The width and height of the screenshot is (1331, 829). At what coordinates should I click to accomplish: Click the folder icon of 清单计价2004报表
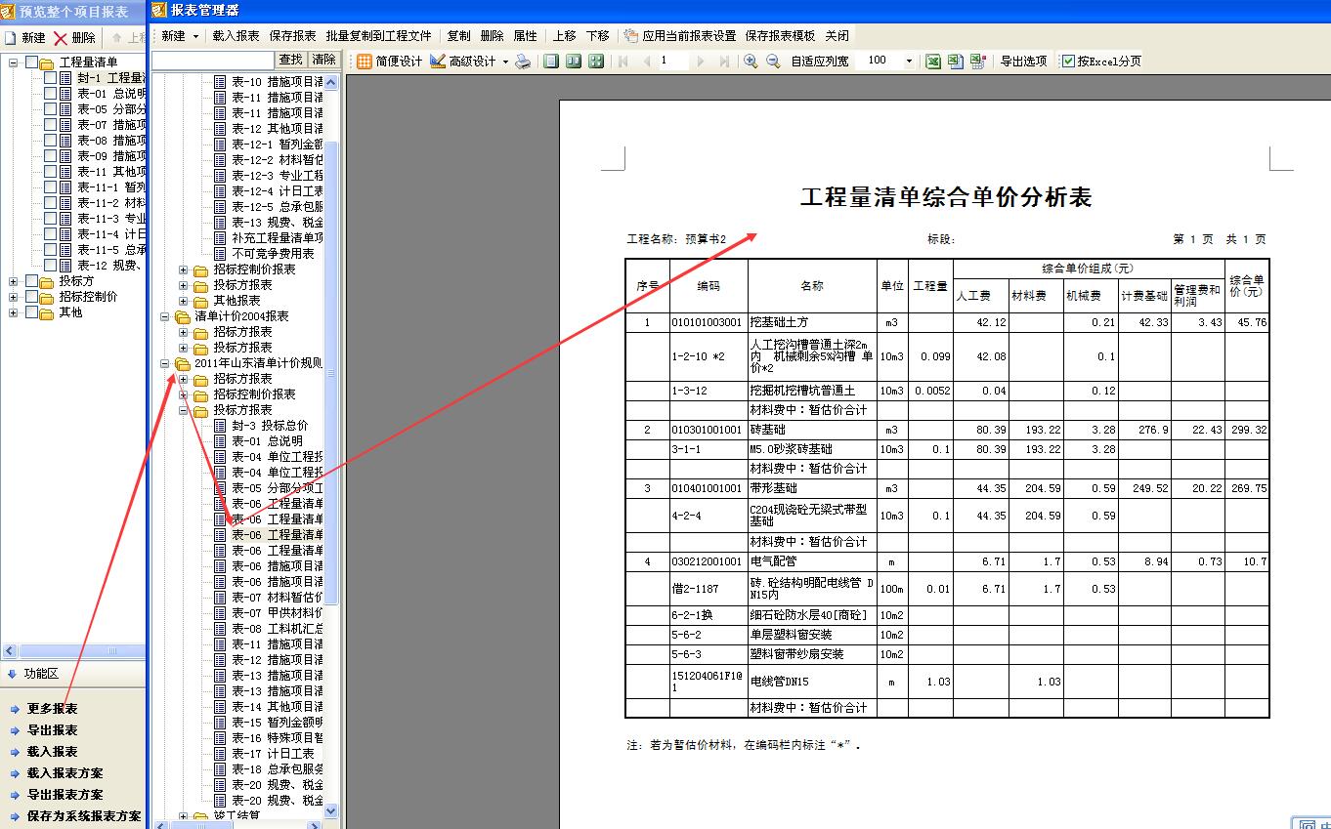click(x=183, y=316)
